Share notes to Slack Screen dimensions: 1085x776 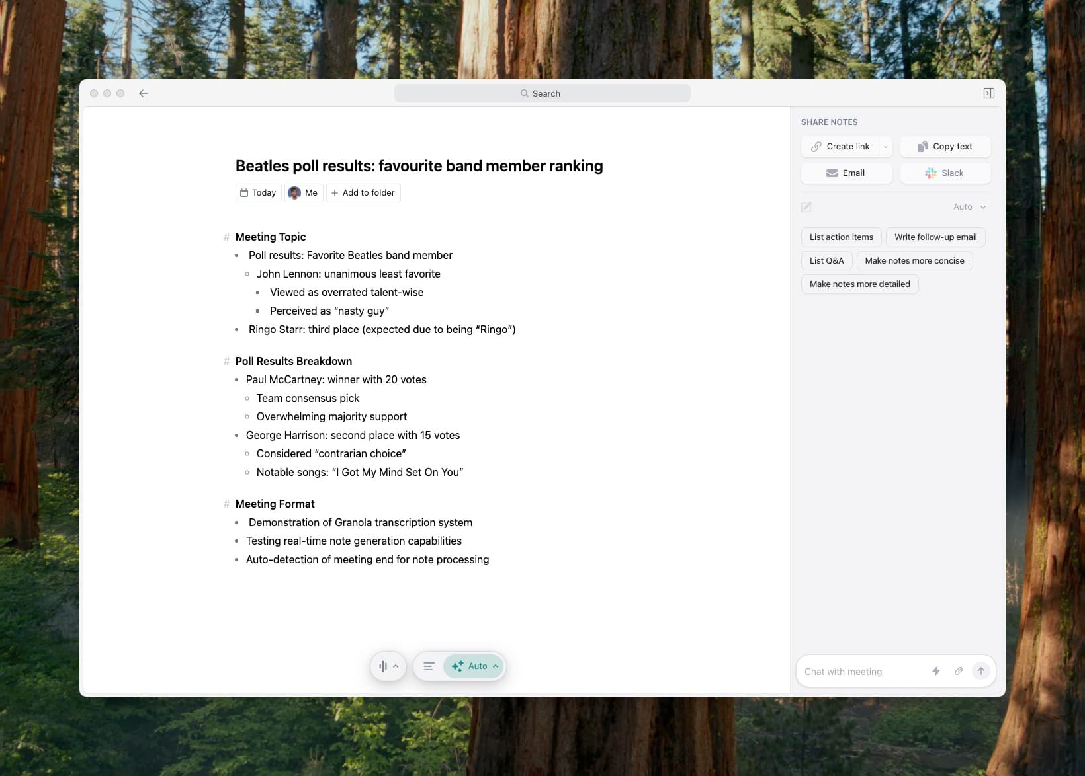point(945,173)
